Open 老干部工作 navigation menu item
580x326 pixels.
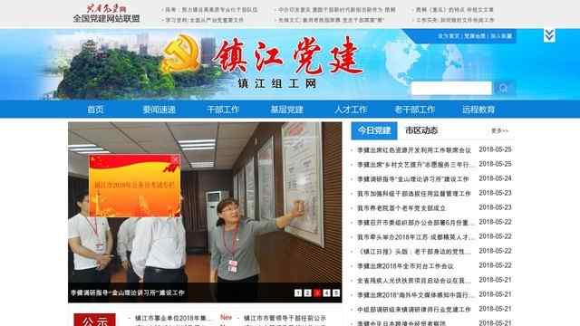[x=415, y=110]
